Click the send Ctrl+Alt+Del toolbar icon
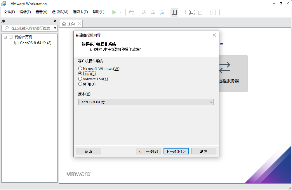 [x=132, y=12]
